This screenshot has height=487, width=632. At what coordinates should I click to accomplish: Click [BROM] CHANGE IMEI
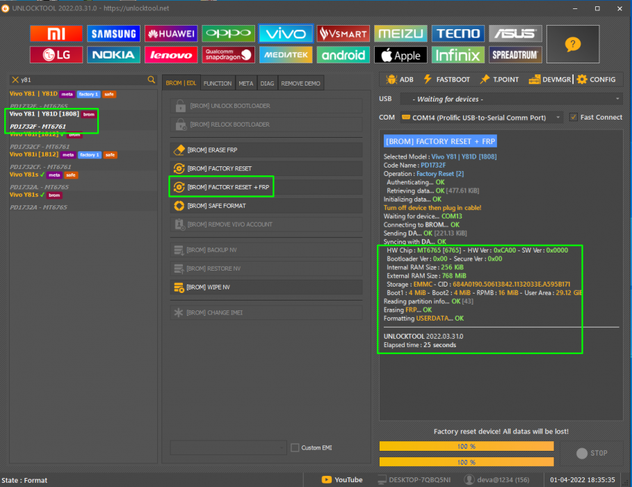tap(266, 312)
